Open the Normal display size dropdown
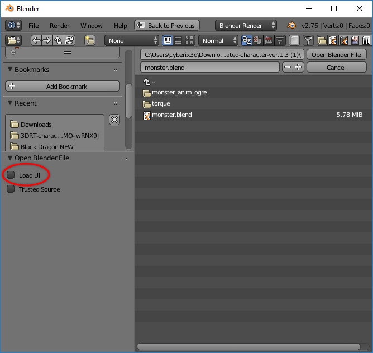Screen dimensions: 373x353 point(218,40)
